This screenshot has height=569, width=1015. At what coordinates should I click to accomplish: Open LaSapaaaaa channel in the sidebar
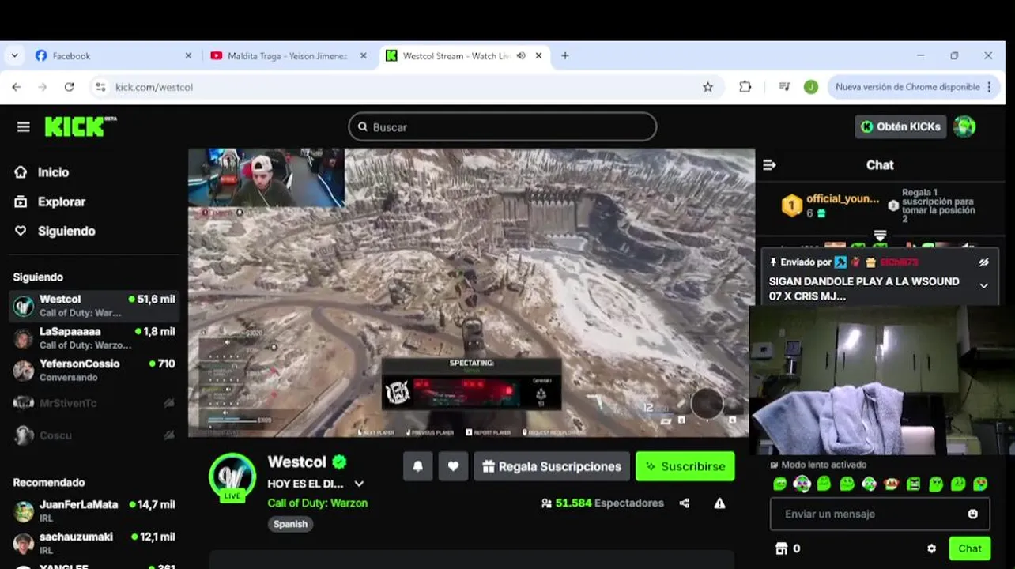click(x=94, y=338)
